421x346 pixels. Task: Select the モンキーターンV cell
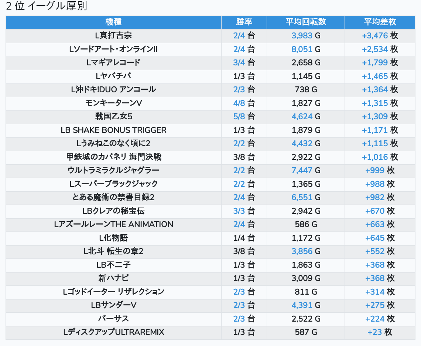coord(113,103)
